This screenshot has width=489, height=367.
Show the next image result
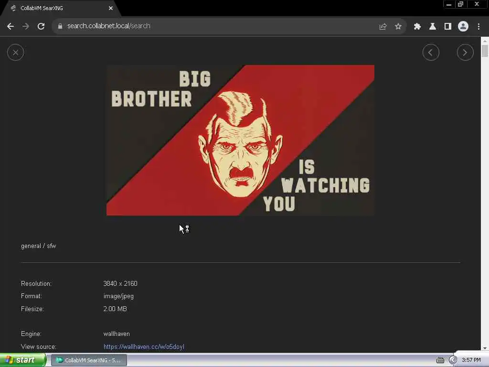click(x=465, y=53)
